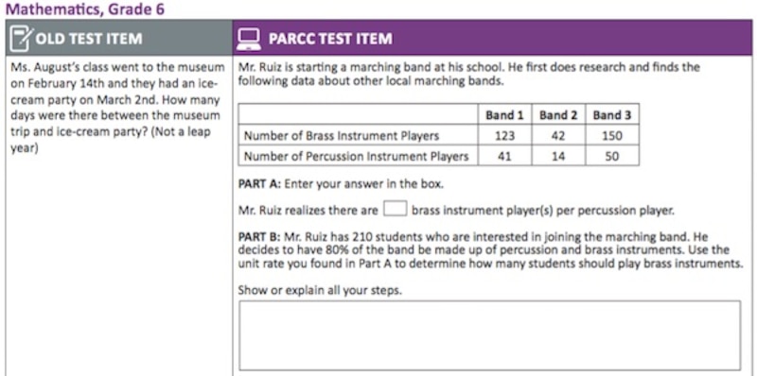Image resolution: width=757 pixels, height=376 pixels.
Task: Select the PARCC TEST ITEM header
Action: click(330, 39)
